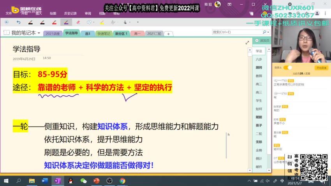Click the note page scroll-up arrow

(x=250, y=50)
